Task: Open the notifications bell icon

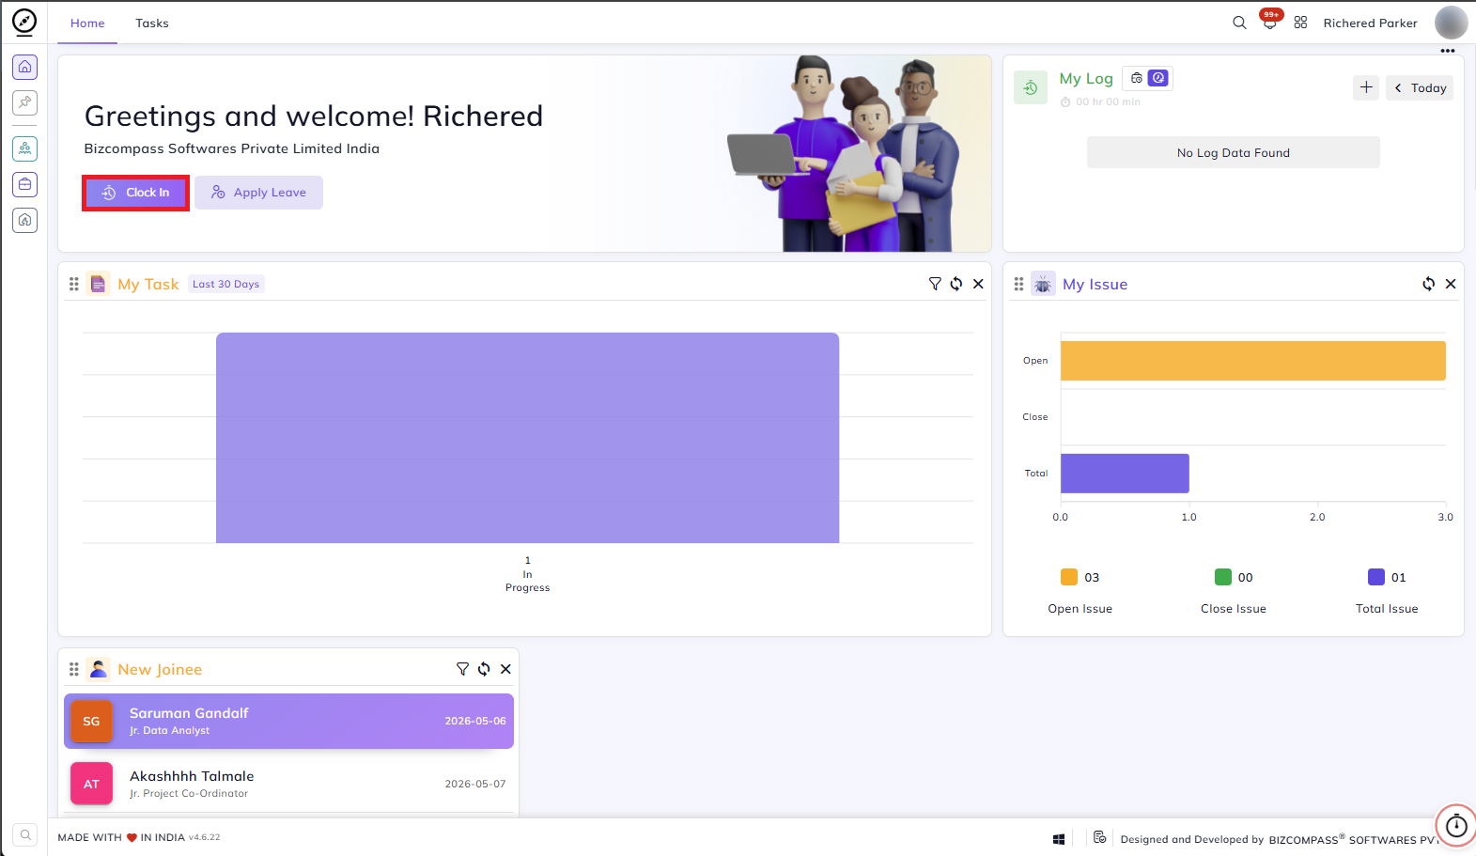Action: [x=1269, y=23]
